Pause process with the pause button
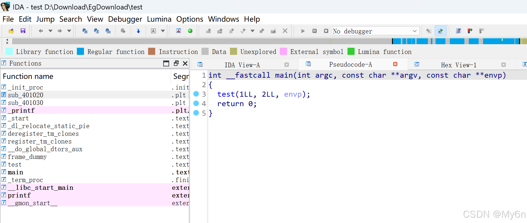The height and width of the screenshot is (223, 527). [x=315, y=31]
